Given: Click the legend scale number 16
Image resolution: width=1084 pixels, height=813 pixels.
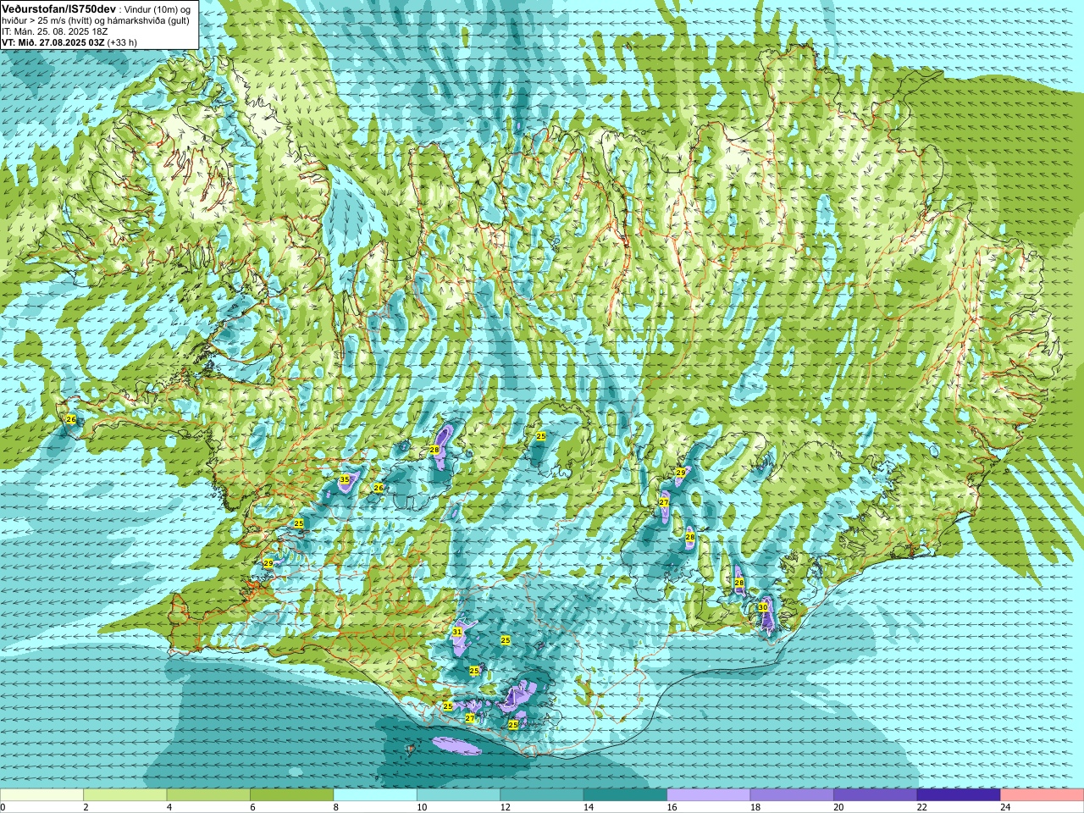Looking at the screenshot, I should pyautogui.click(x=672, y=807).
